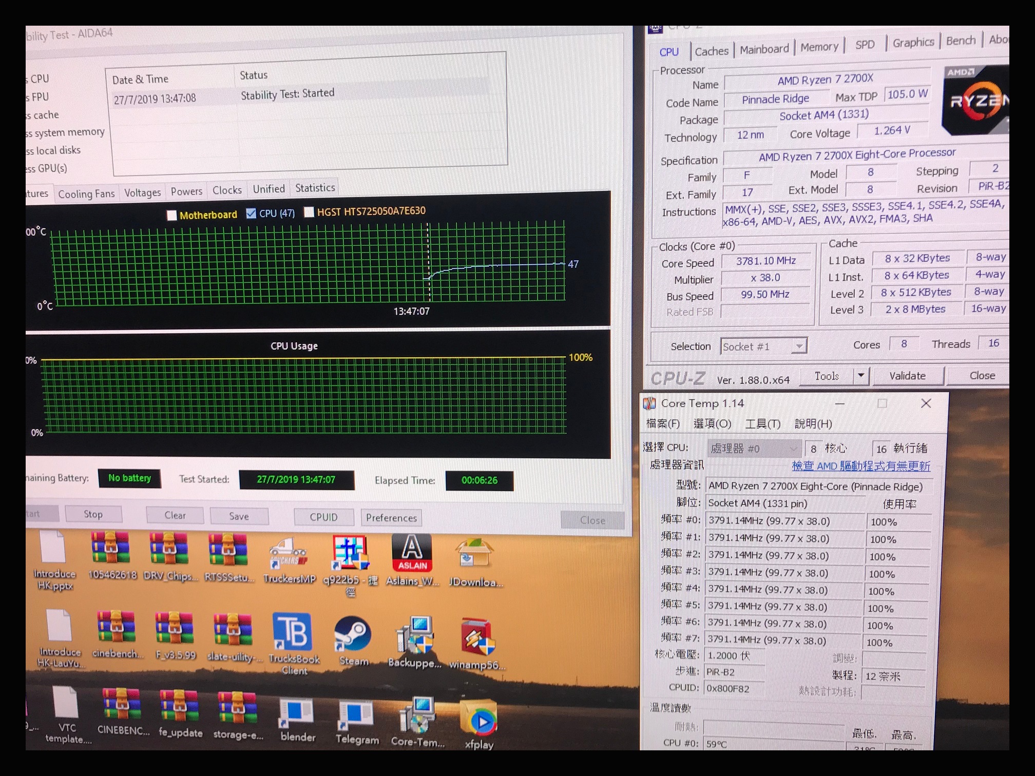Minimize the Core Temp 1.14 window
The image size is (1035, 776).
coord(840,403)
